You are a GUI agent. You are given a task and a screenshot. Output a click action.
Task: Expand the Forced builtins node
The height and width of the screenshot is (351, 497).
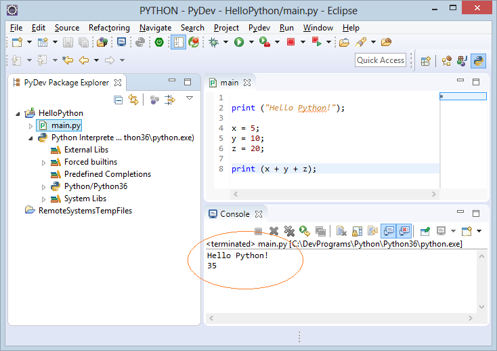[43, 163]
